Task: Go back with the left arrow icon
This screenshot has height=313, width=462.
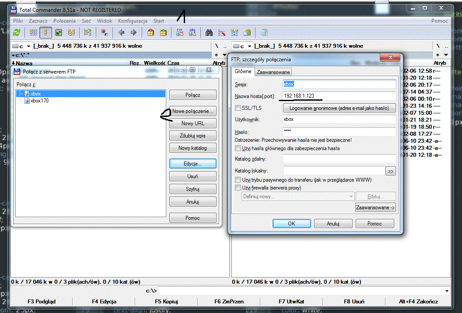Action: [121, 32]
